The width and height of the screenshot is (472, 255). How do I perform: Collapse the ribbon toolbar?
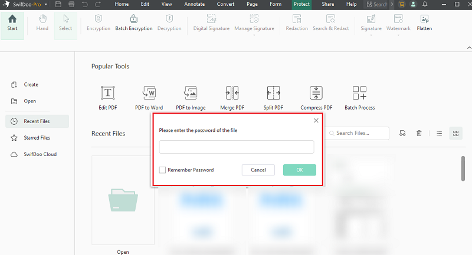point(469,48)
